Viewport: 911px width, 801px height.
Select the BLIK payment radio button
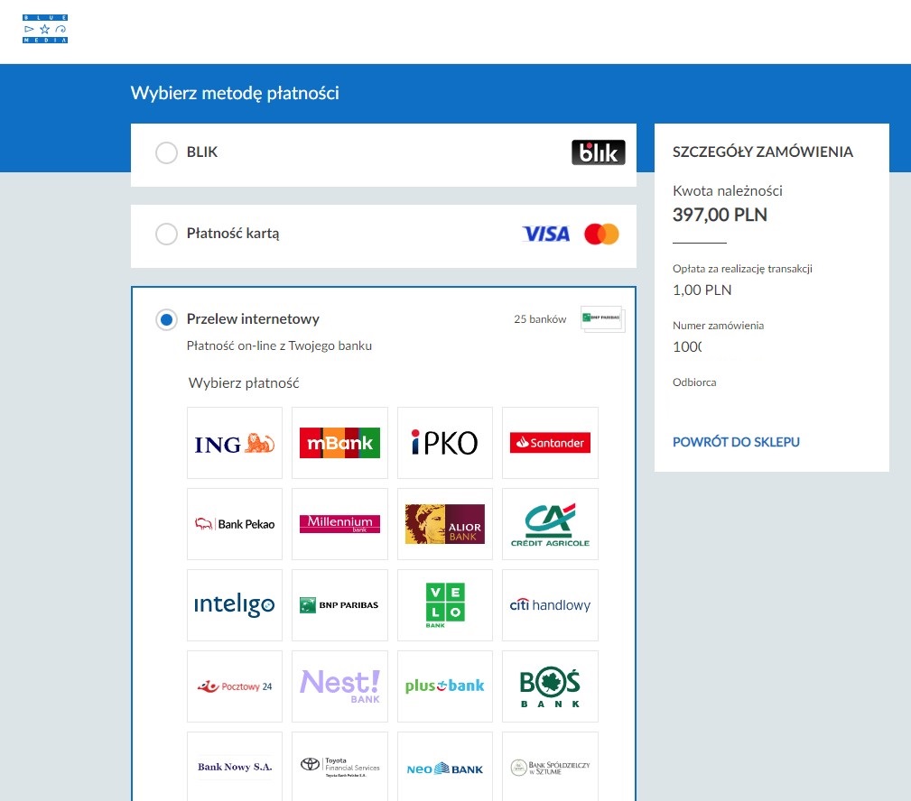pyautogui.click(x=166, y=152)
